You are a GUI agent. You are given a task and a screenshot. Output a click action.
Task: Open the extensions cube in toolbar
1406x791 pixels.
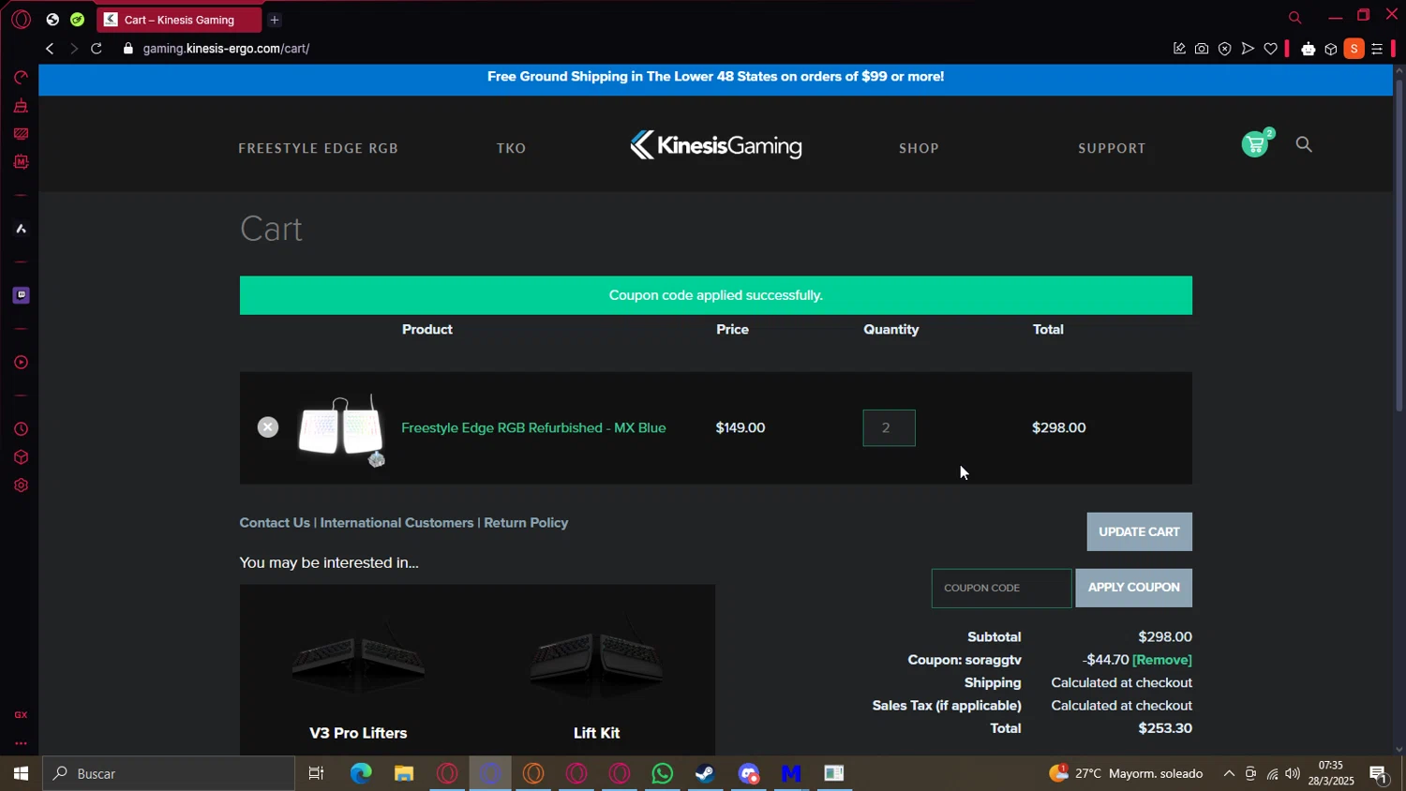(1330, 49)
